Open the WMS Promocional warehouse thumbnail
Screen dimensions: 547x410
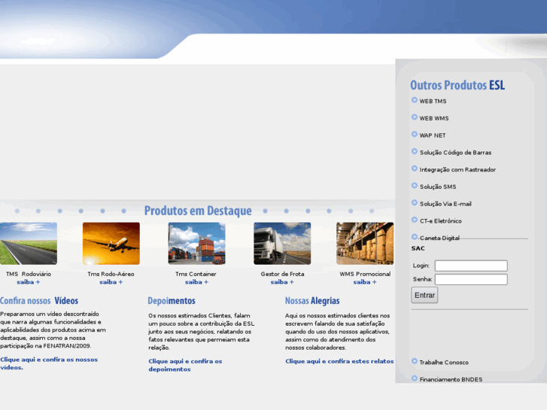point(365,243)
